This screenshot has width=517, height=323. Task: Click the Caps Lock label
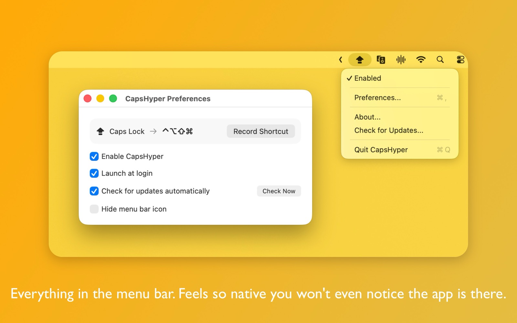pos(127,131)
